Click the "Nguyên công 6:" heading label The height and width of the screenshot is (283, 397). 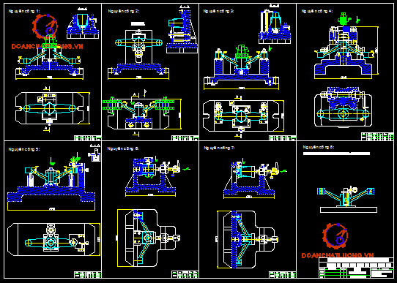click(x=123, y=148)
